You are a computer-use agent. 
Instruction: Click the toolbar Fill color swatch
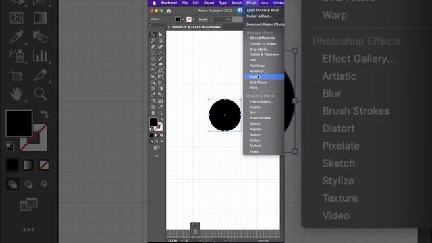pyautogui.click(x=153, y=122)
